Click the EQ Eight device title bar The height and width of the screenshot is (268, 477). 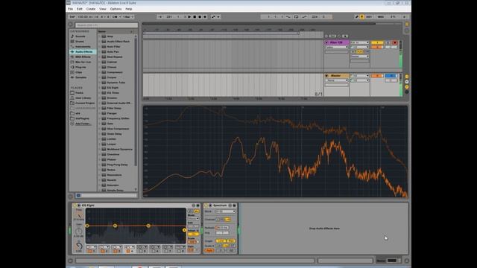coord(136,205)
